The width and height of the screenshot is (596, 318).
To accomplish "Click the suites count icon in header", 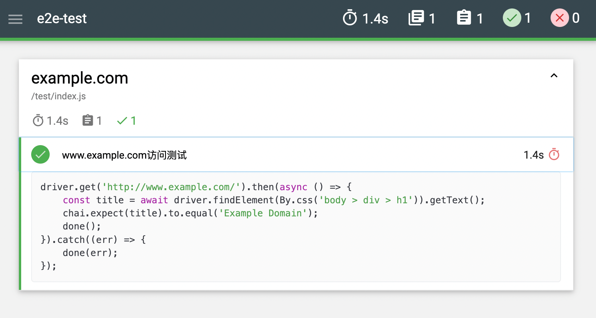I will point(416,18).
